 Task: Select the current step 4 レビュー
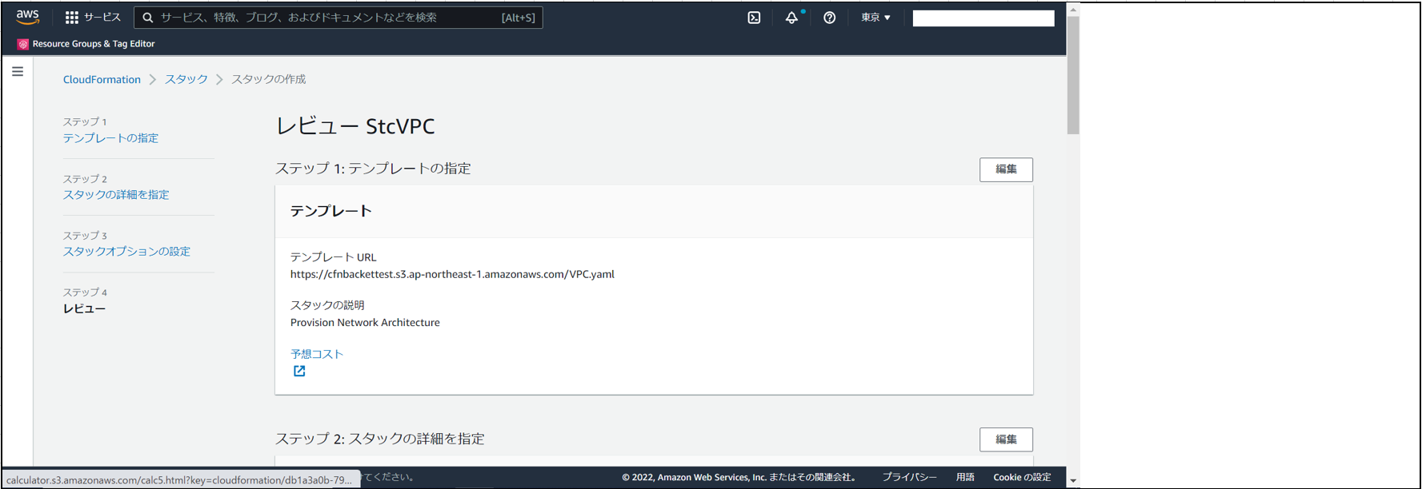84,308
